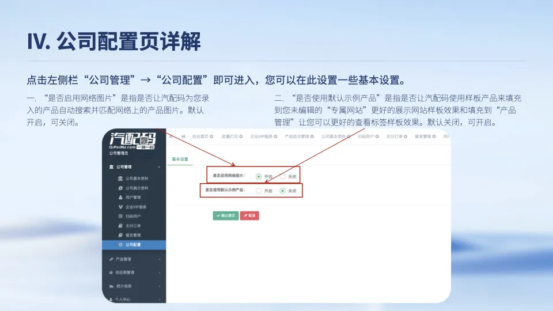Click the 汽配码 logo in the sidebar

132,141
